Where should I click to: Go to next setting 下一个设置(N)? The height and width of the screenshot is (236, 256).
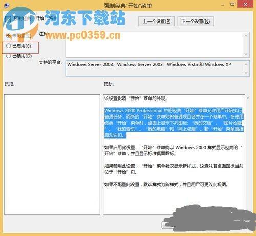[x=196, y=21]
